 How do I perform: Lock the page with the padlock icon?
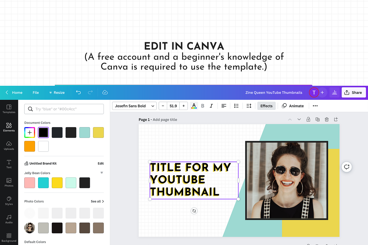click(308, 119)
